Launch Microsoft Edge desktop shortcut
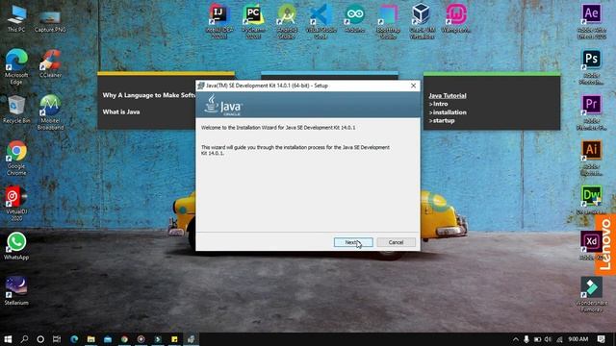The image size is (616, 346). pyautogui.click(x=16, y=66)
